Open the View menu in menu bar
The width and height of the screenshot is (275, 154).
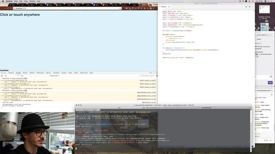[x=26, y=1]
